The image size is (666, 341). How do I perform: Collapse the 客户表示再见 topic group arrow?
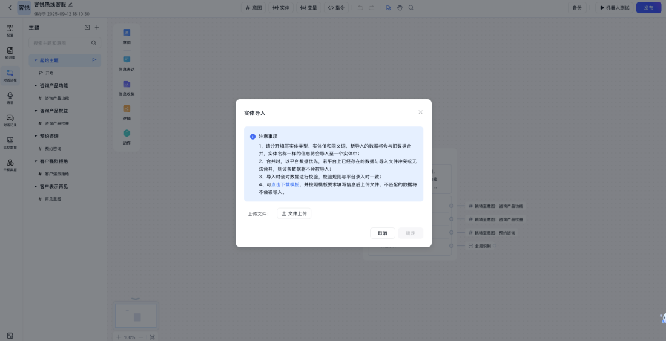[36, 187]
